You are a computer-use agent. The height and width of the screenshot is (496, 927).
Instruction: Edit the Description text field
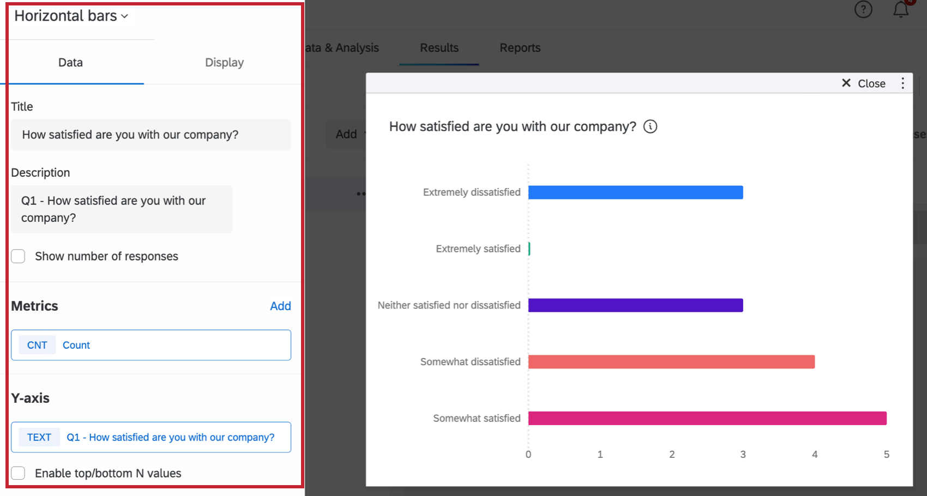click(121, 209)
